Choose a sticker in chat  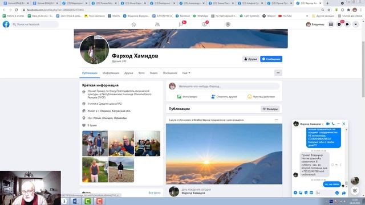[306, 192]
